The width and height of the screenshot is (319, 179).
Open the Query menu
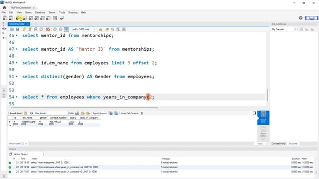[28, 12]
